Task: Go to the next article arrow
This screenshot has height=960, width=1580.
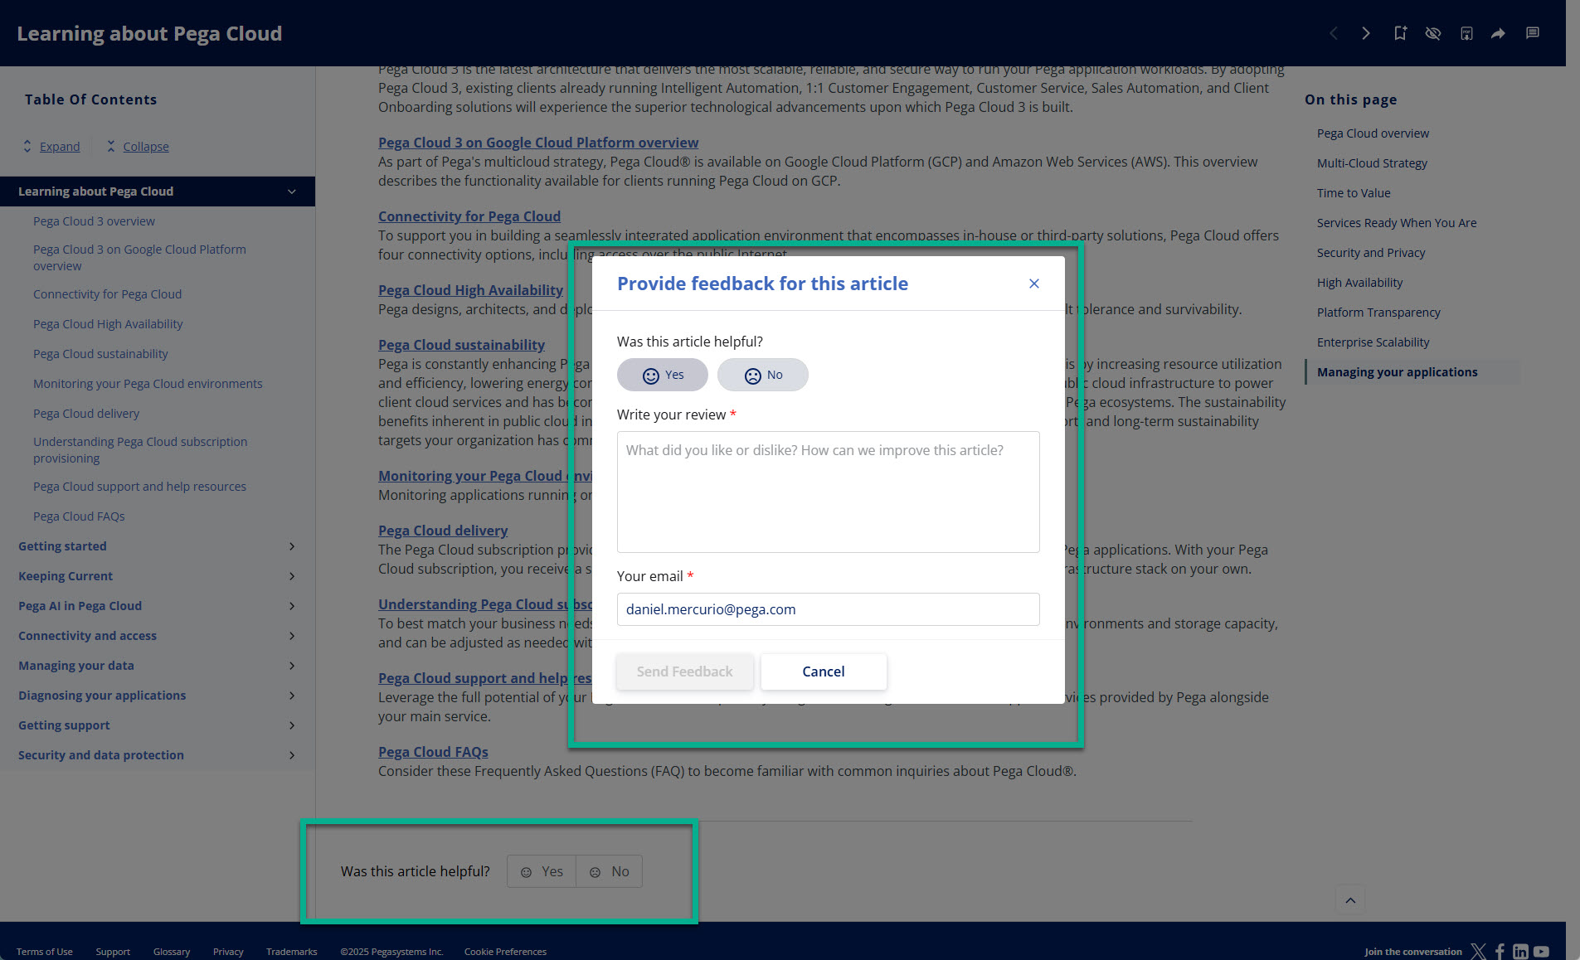Action: point(1366,33)
